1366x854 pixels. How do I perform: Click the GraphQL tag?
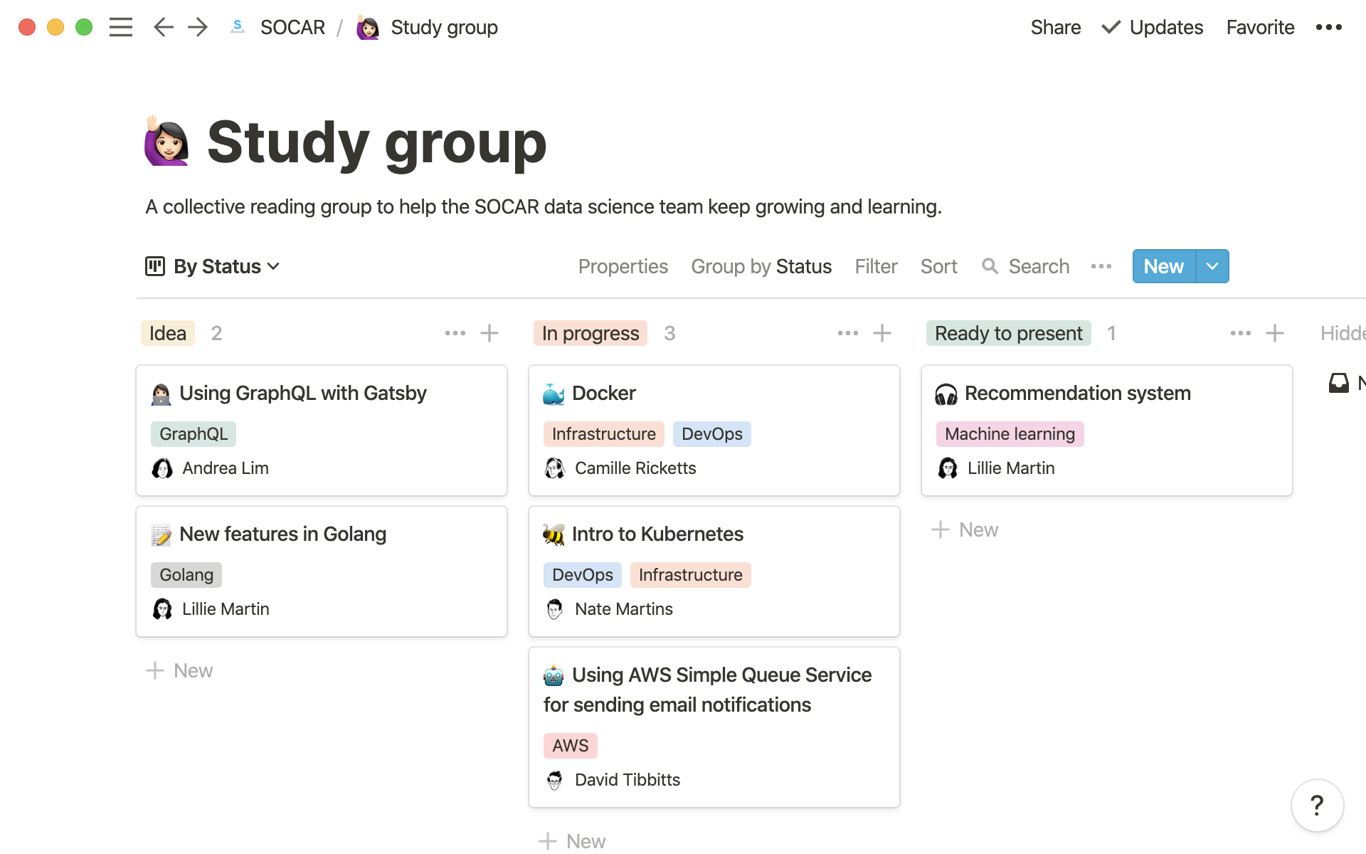194,434
